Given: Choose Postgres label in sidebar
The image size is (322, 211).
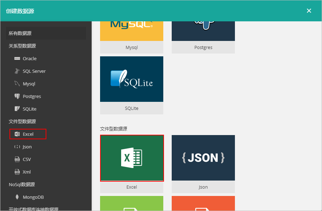Looking at the screenshot, I should pyautogui.click(x=32, y=96).
